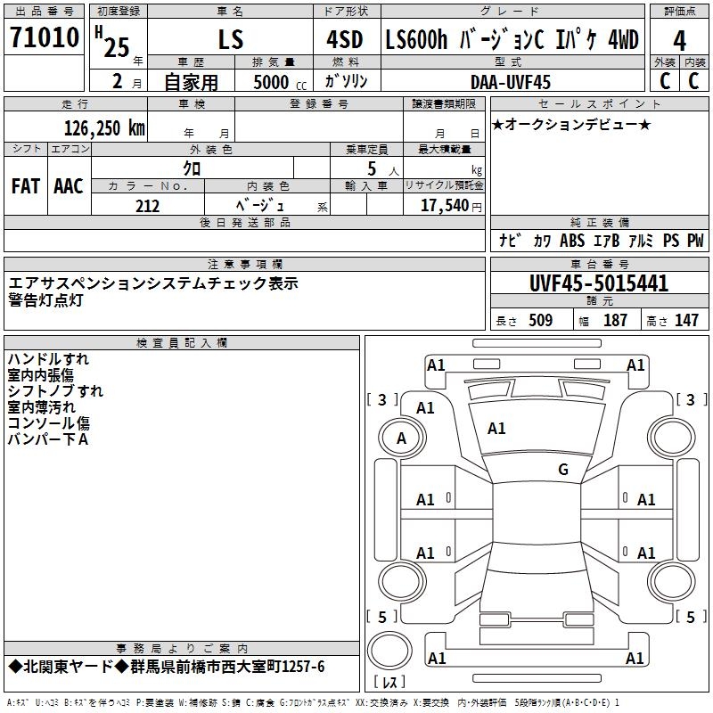Click the A1 mark on the hood
713x713 pixels.
[496, 429]
